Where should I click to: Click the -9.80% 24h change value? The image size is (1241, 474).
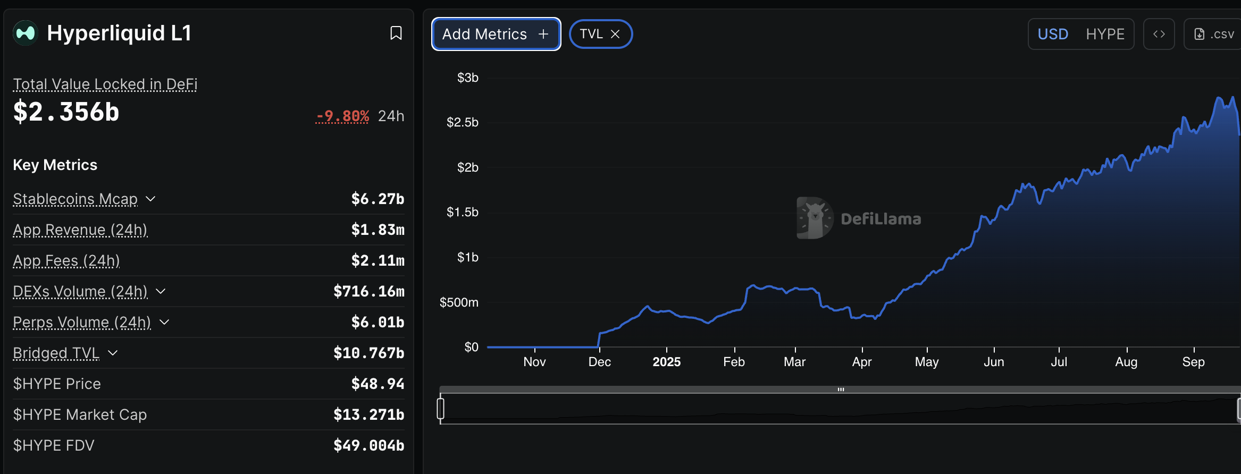[x=342, y=116]
